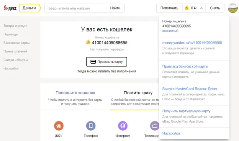This screenshot has height=141, width=239.
Task: Open Товары и услуги in sidebar
Action: (15, 26)
